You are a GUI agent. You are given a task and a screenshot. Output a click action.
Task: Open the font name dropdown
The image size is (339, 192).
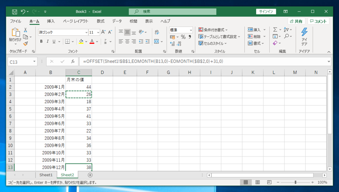pyautogui.click(x=86, y=32)
